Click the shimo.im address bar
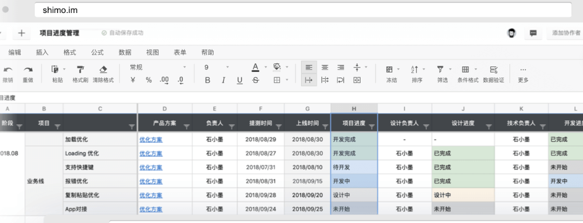This screenshot has width=583, height=223. pyautogui.click(x=303, y=10)
